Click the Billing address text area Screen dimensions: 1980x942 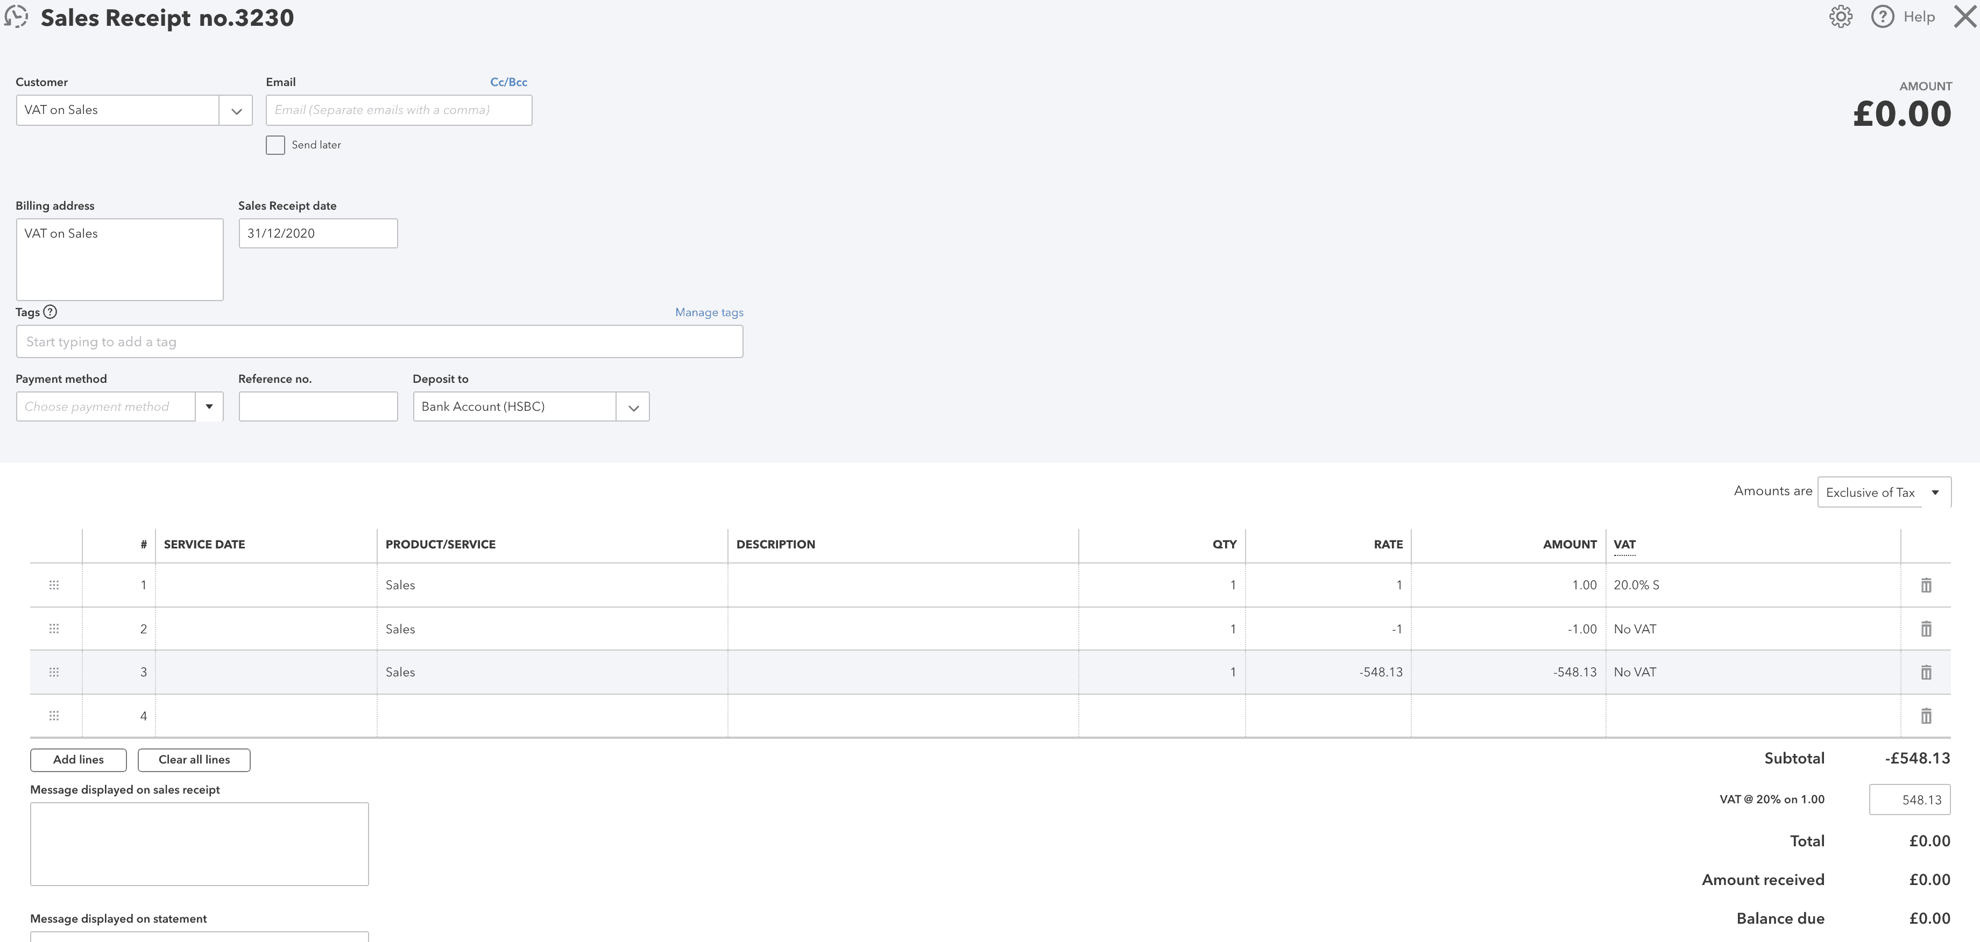(x=120, y=260)
